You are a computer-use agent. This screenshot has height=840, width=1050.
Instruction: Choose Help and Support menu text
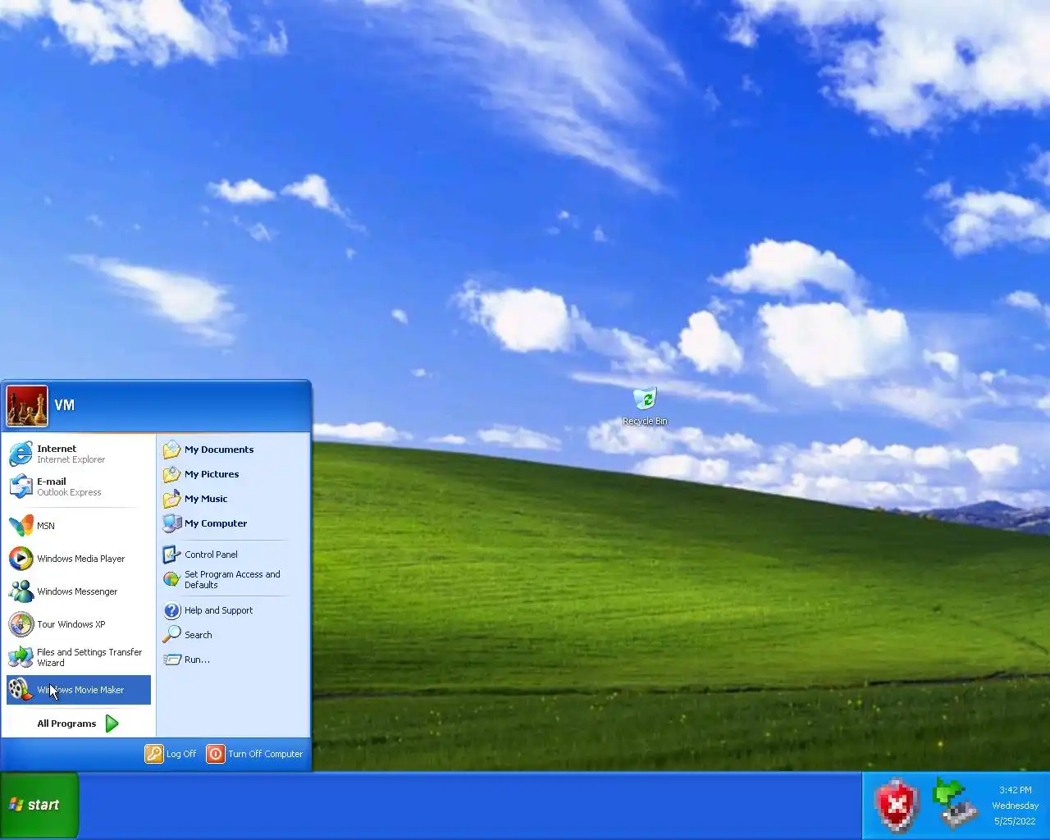[218, 610]
